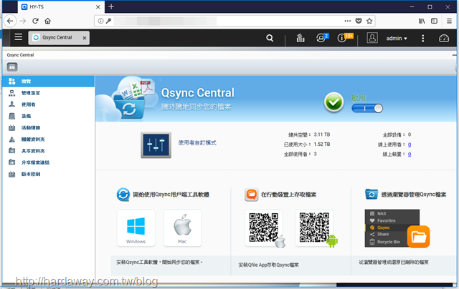The image size is (459, 289).
Task: Download Qsync client for Mac
Action: tap(182, 228)
